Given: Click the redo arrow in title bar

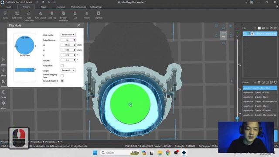Looking at the screenshot, I should (x=54, y=2).
